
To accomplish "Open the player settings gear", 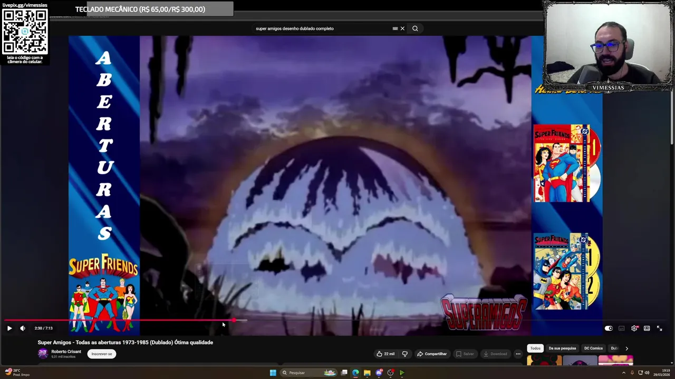I will (x=634, y=328).
